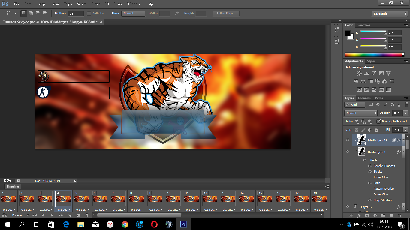Add a Black & White adjustment
410x250 pixels.
pyautogui.click(x=370, y=81)
